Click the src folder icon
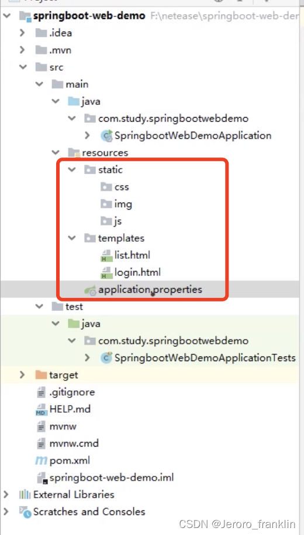 coord(42,67)
